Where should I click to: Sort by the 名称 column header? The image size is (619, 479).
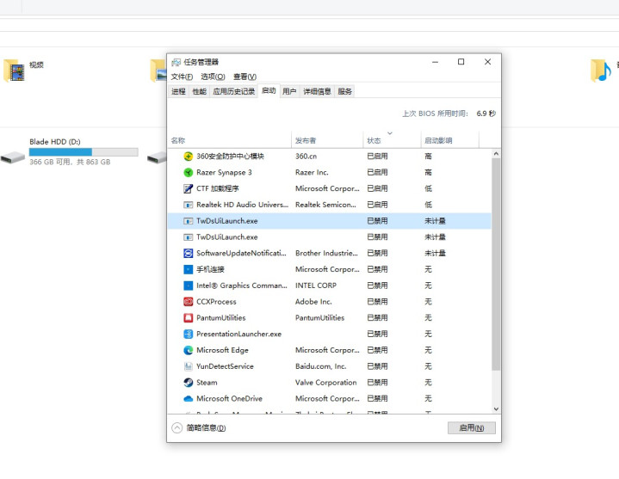click(x=229, y=140)
